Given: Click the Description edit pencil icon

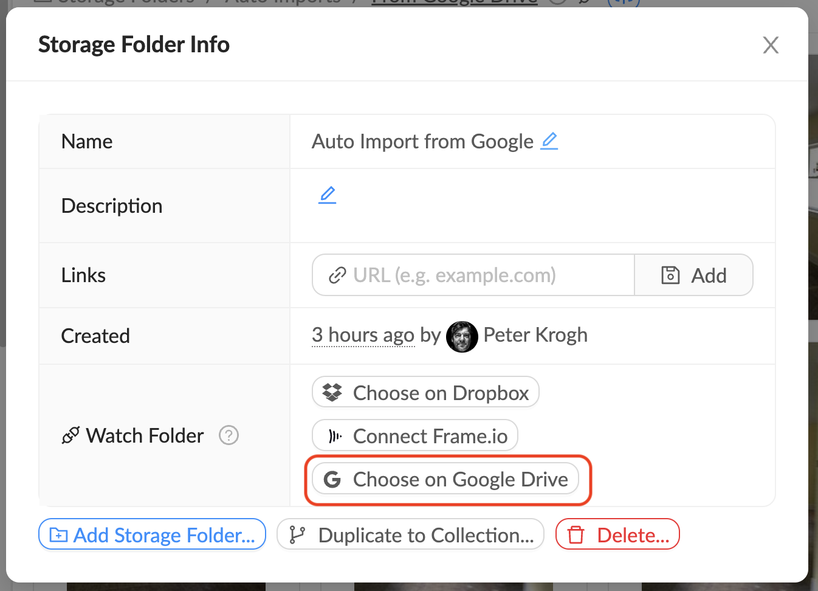Looking at the screenshot, I should tap(327, 195).
